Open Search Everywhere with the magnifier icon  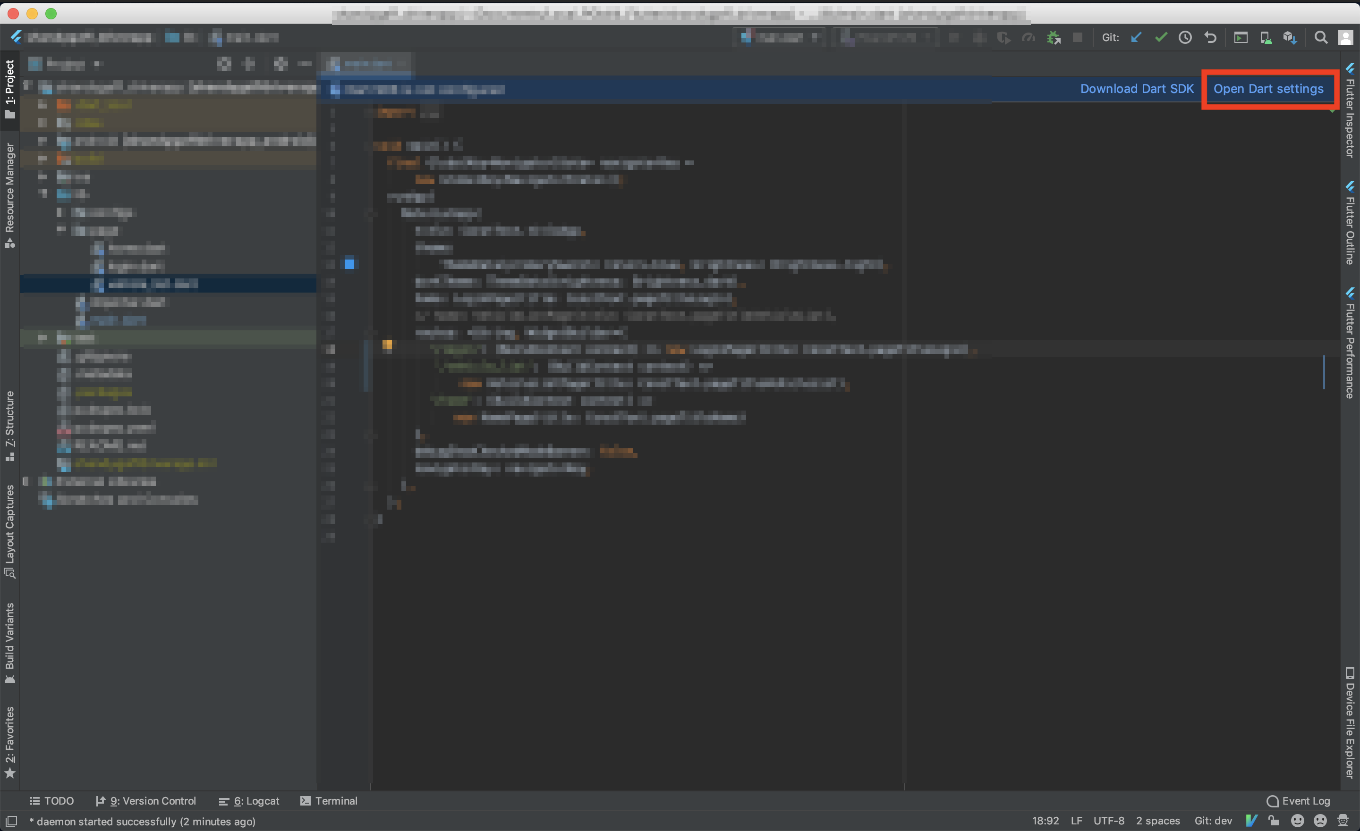pyautogui.click(x=1321, y=37)
